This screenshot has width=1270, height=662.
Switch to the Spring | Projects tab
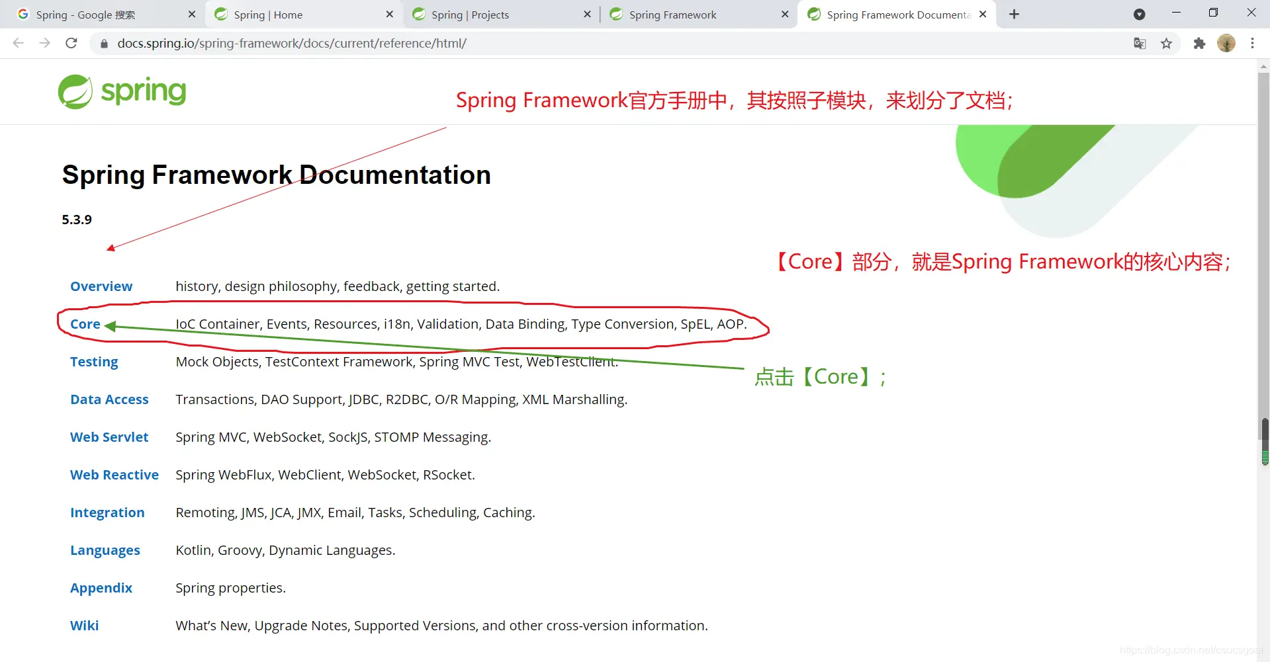click(502, 15)
